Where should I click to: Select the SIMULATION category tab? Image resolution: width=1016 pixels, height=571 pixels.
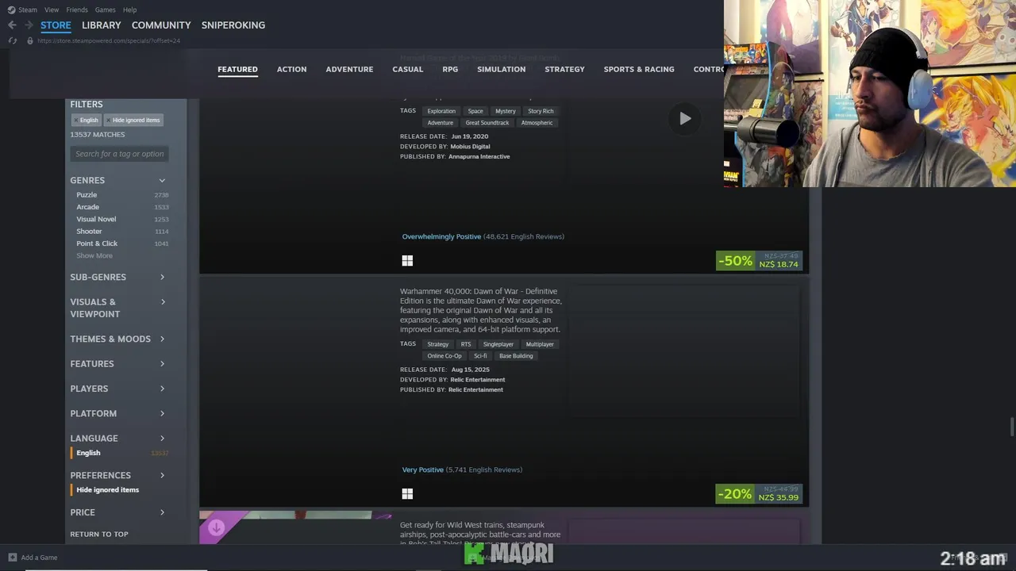click(501, 70)
